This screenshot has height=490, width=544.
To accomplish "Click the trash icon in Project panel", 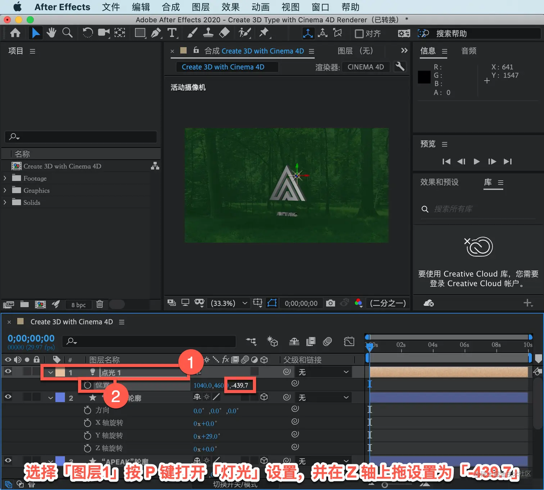I will 100,304.
